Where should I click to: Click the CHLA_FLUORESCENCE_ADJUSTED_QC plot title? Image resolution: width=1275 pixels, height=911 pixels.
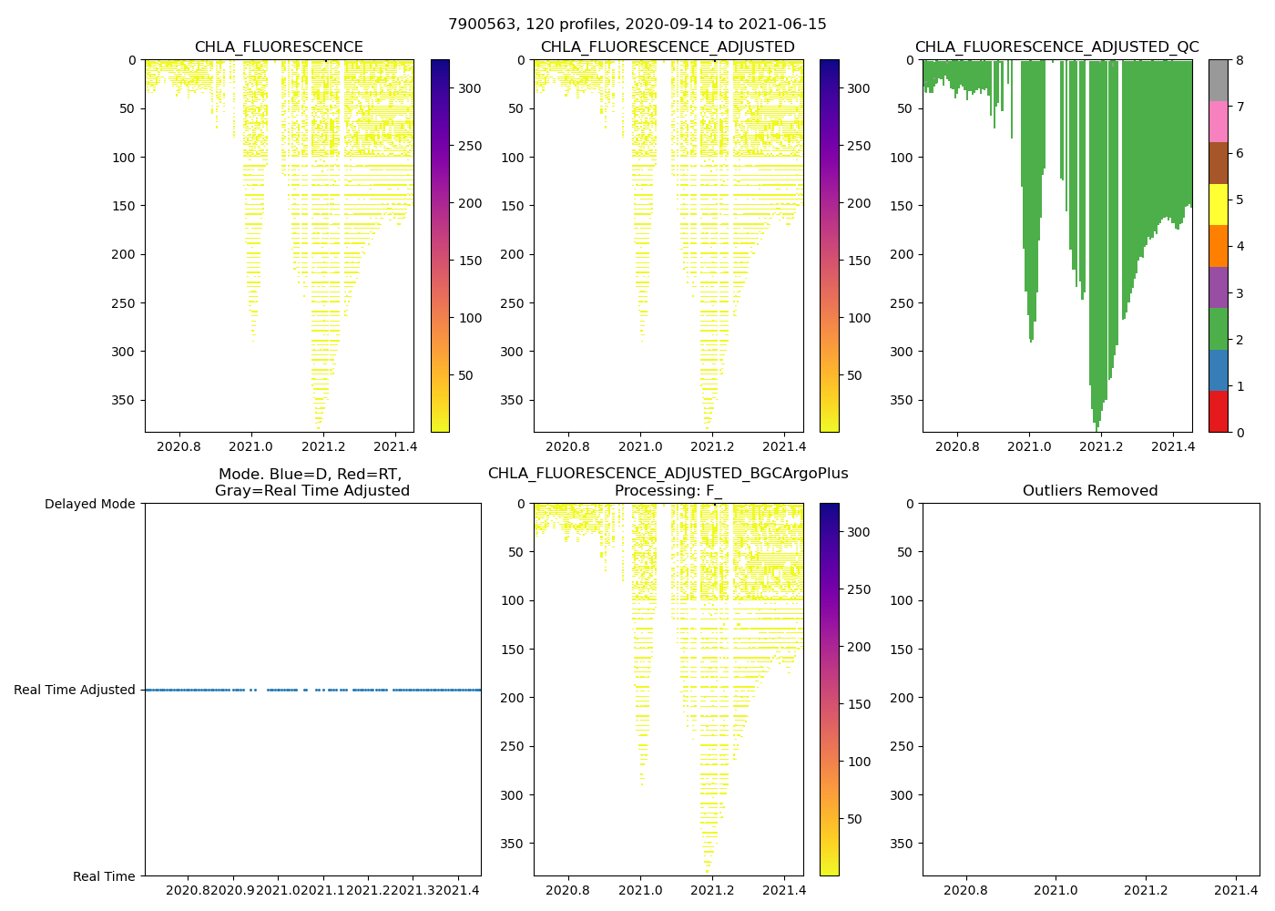point(1056,47)
